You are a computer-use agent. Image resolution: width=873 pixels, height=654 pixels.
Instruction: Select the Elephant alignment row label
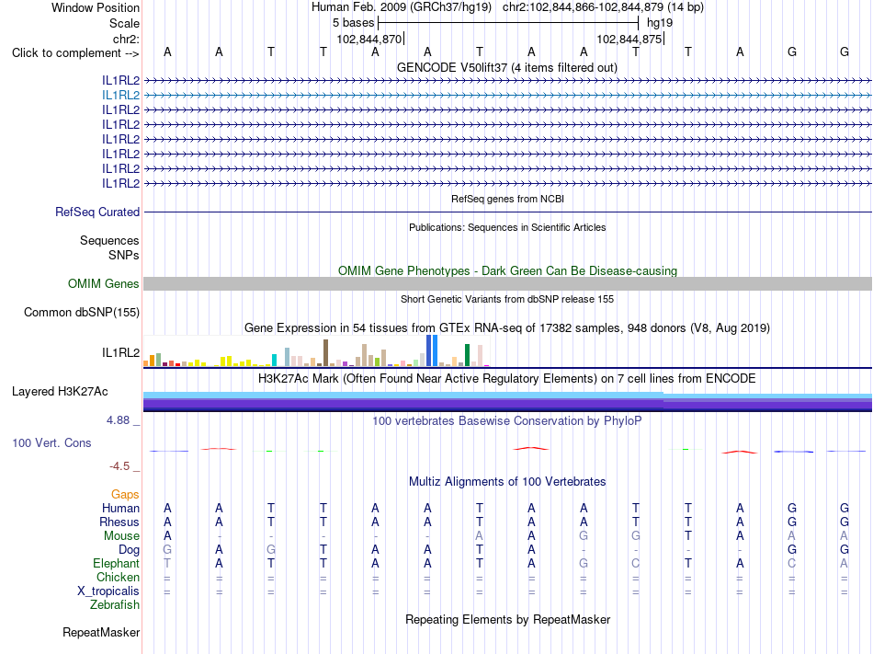click(x=117, y=563)
